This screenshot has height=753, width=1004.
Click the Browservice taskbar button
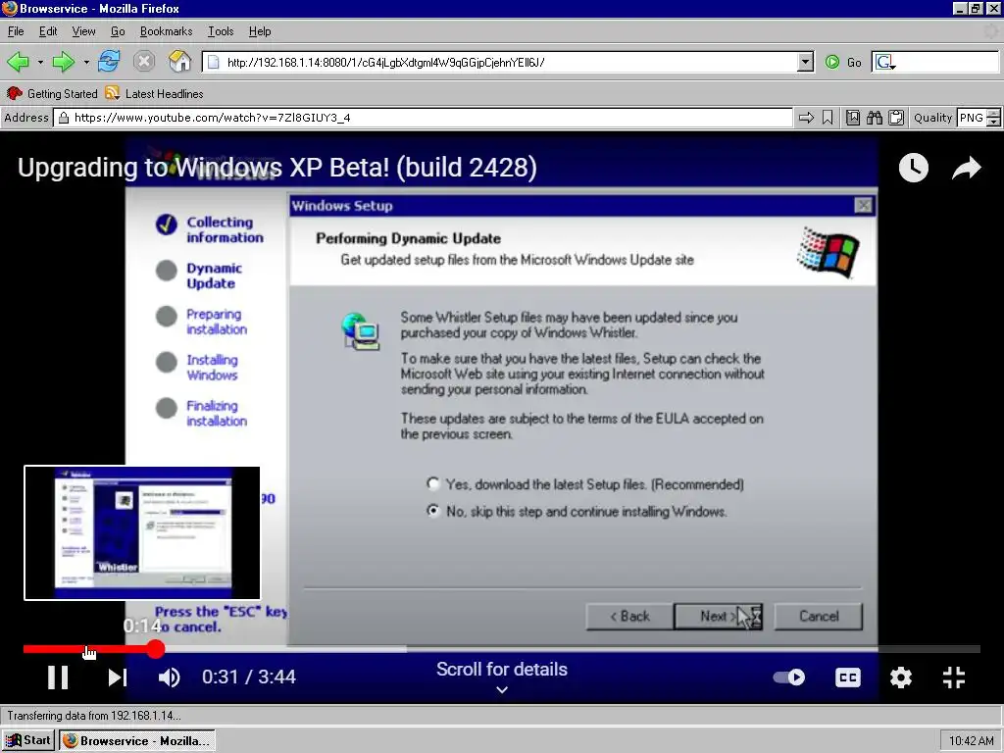coord(137,740)
